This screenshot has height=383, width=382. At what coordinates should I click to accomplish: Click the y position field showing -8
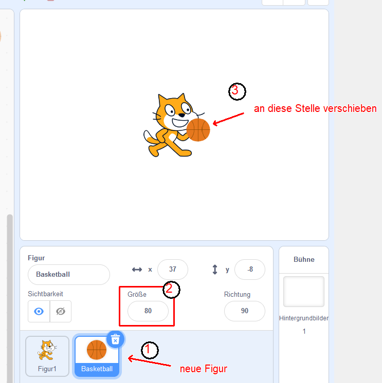(250, 269)
